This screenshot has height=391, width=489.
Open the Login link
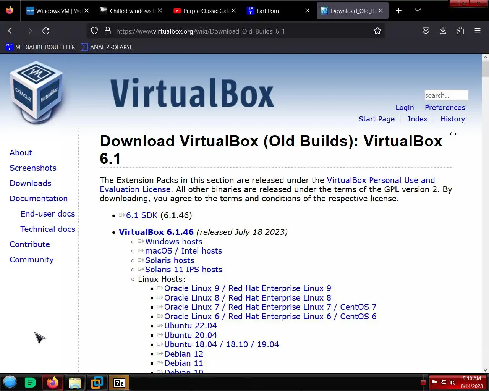point(405,108)
